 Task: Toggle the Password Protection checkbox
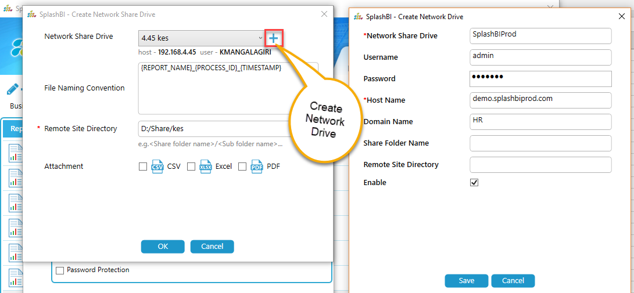(x=59, y=270)
